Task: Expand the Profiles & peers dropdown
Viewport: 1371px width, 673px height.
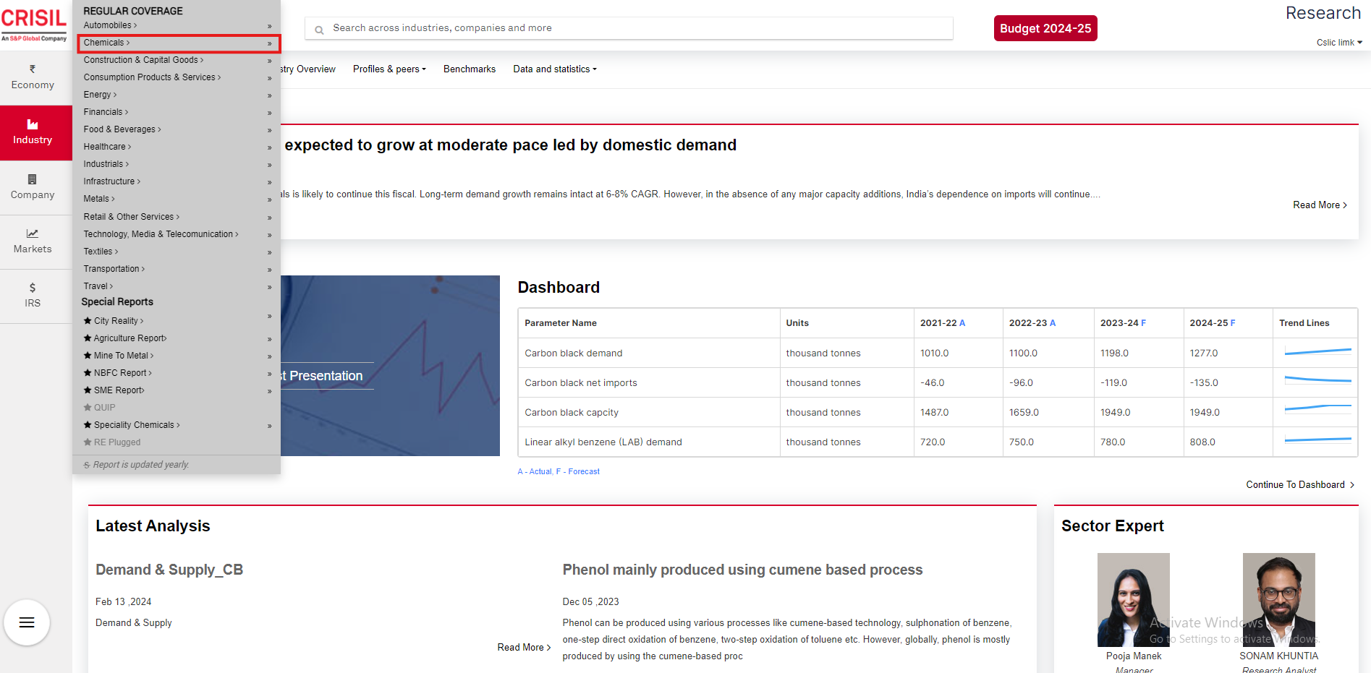Action: pyautogui.click(x=389, y=69)
